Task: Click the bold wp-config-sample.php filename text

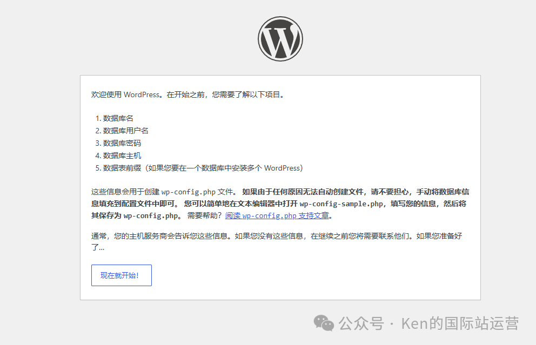Action: pyautogui.click(x=341, y=204)
